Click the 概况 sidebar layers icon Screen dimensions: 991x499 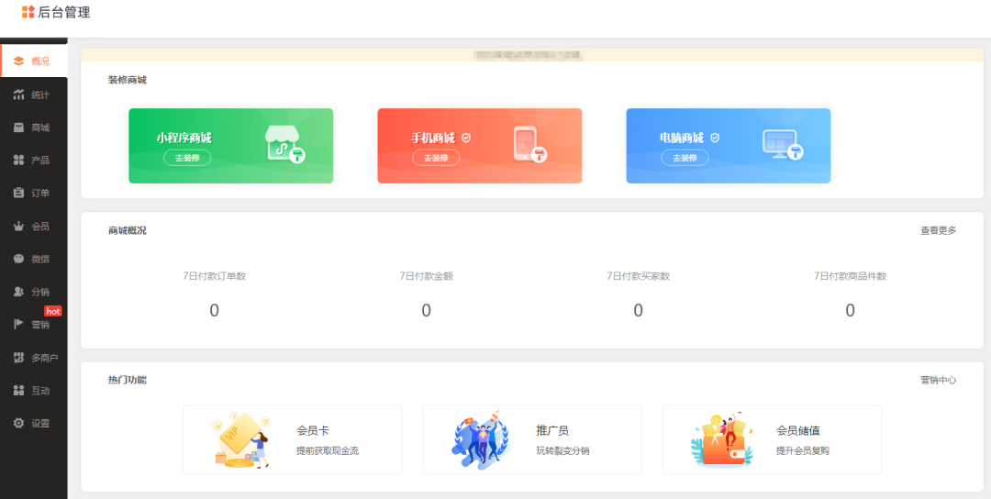click(x=18, y=61)
